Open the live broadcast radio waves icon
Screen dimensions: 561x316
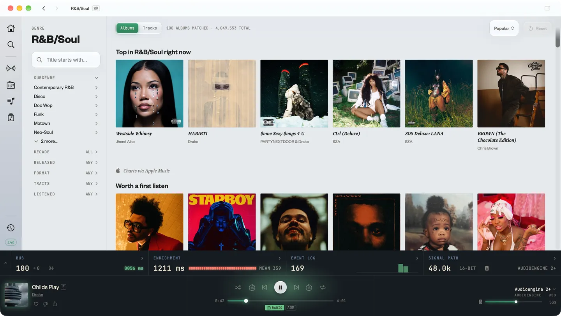[11, 68]
